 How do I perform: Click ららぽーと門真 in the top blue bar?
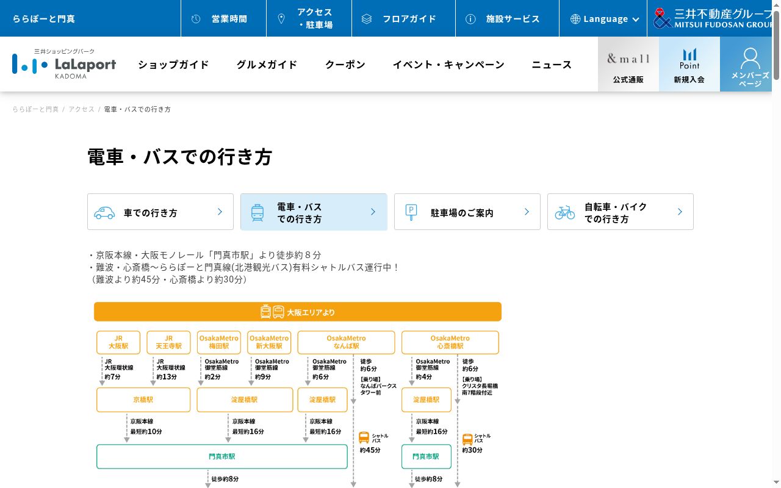click(44, 19)
